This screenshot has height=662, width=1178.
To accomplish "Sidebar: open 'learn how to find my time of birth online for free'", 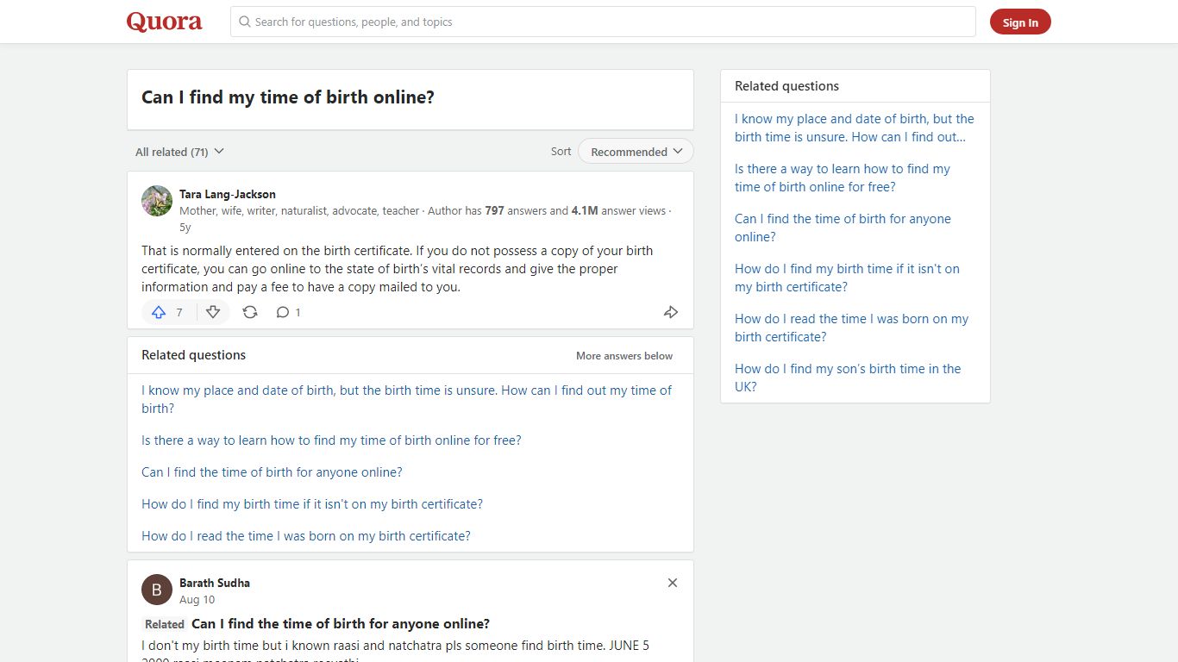I will click(843, 178).
